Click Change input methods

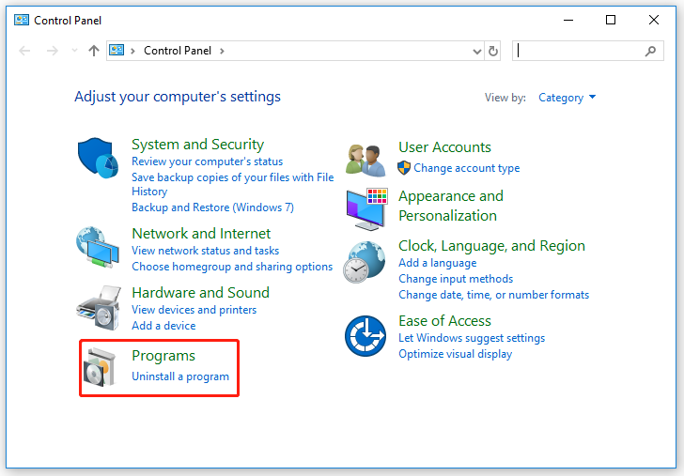(456, 279)
